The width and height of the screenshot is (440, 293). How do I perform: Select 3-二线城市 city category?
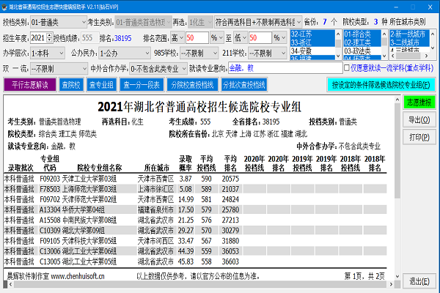(409, 42)
